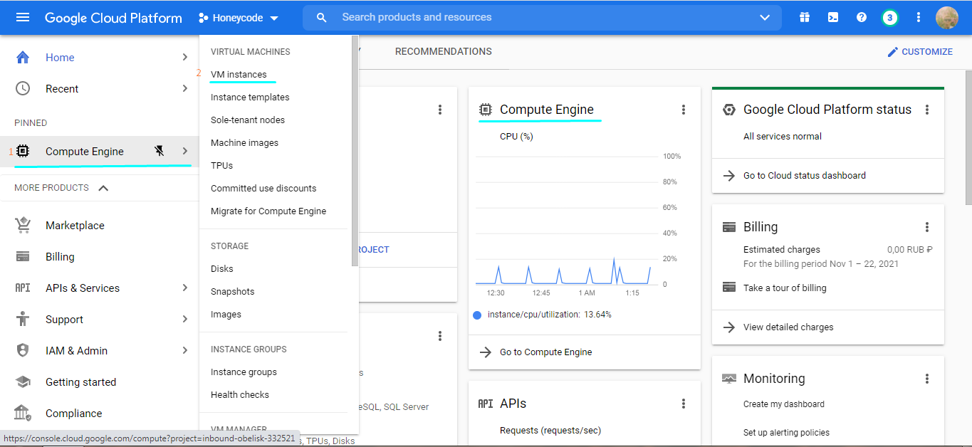Select Snapshots under Storage
Viewport: 972px width, 447px height.
pyautogui.click(x=232, y=292)
